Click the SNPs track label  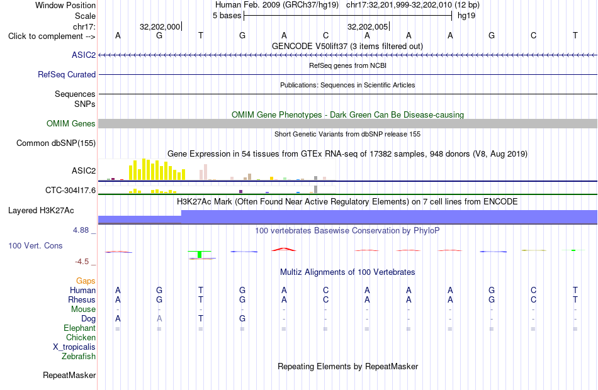click(85, 104)
